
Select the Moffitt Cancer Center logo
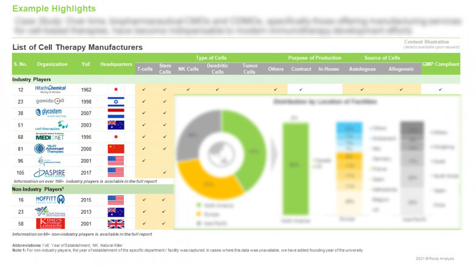pos(50,200)
